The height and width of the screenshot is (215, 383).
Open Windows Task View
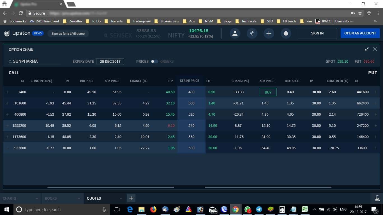click(x=117, y=209)
